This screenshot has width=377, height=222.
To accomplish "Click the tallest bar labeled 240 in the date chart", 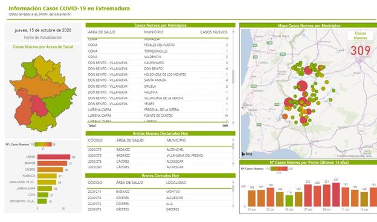I will click(336, 195).
